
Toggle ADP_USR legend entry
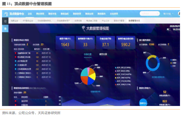[x=123, y=85]
